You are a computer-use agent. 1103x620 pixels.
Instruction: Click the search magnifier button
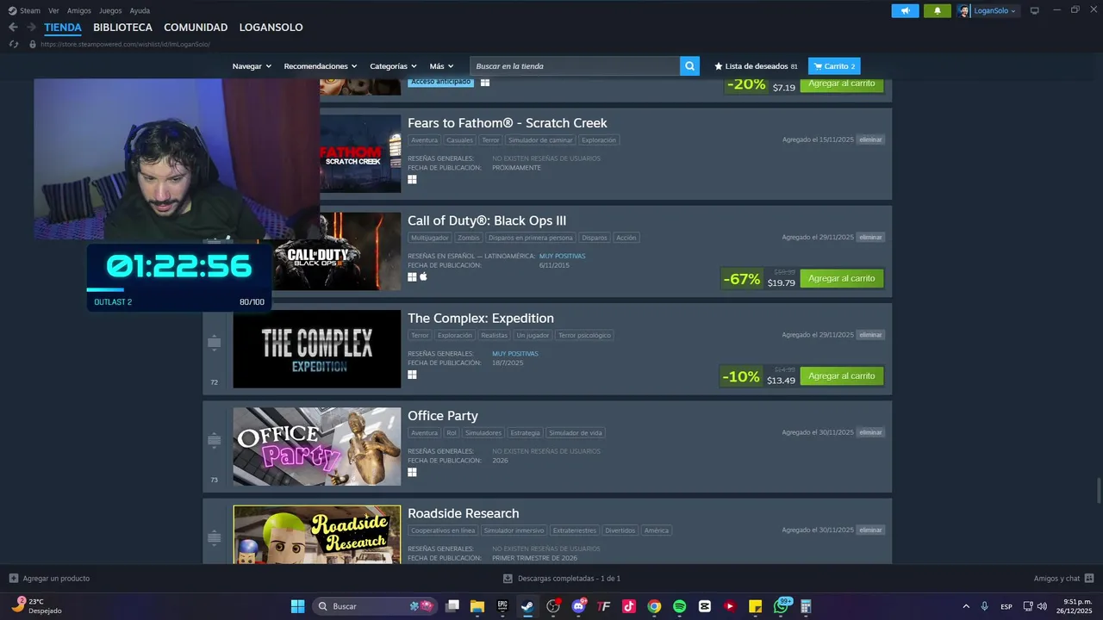pyautogui.click(x=689, y=66)
